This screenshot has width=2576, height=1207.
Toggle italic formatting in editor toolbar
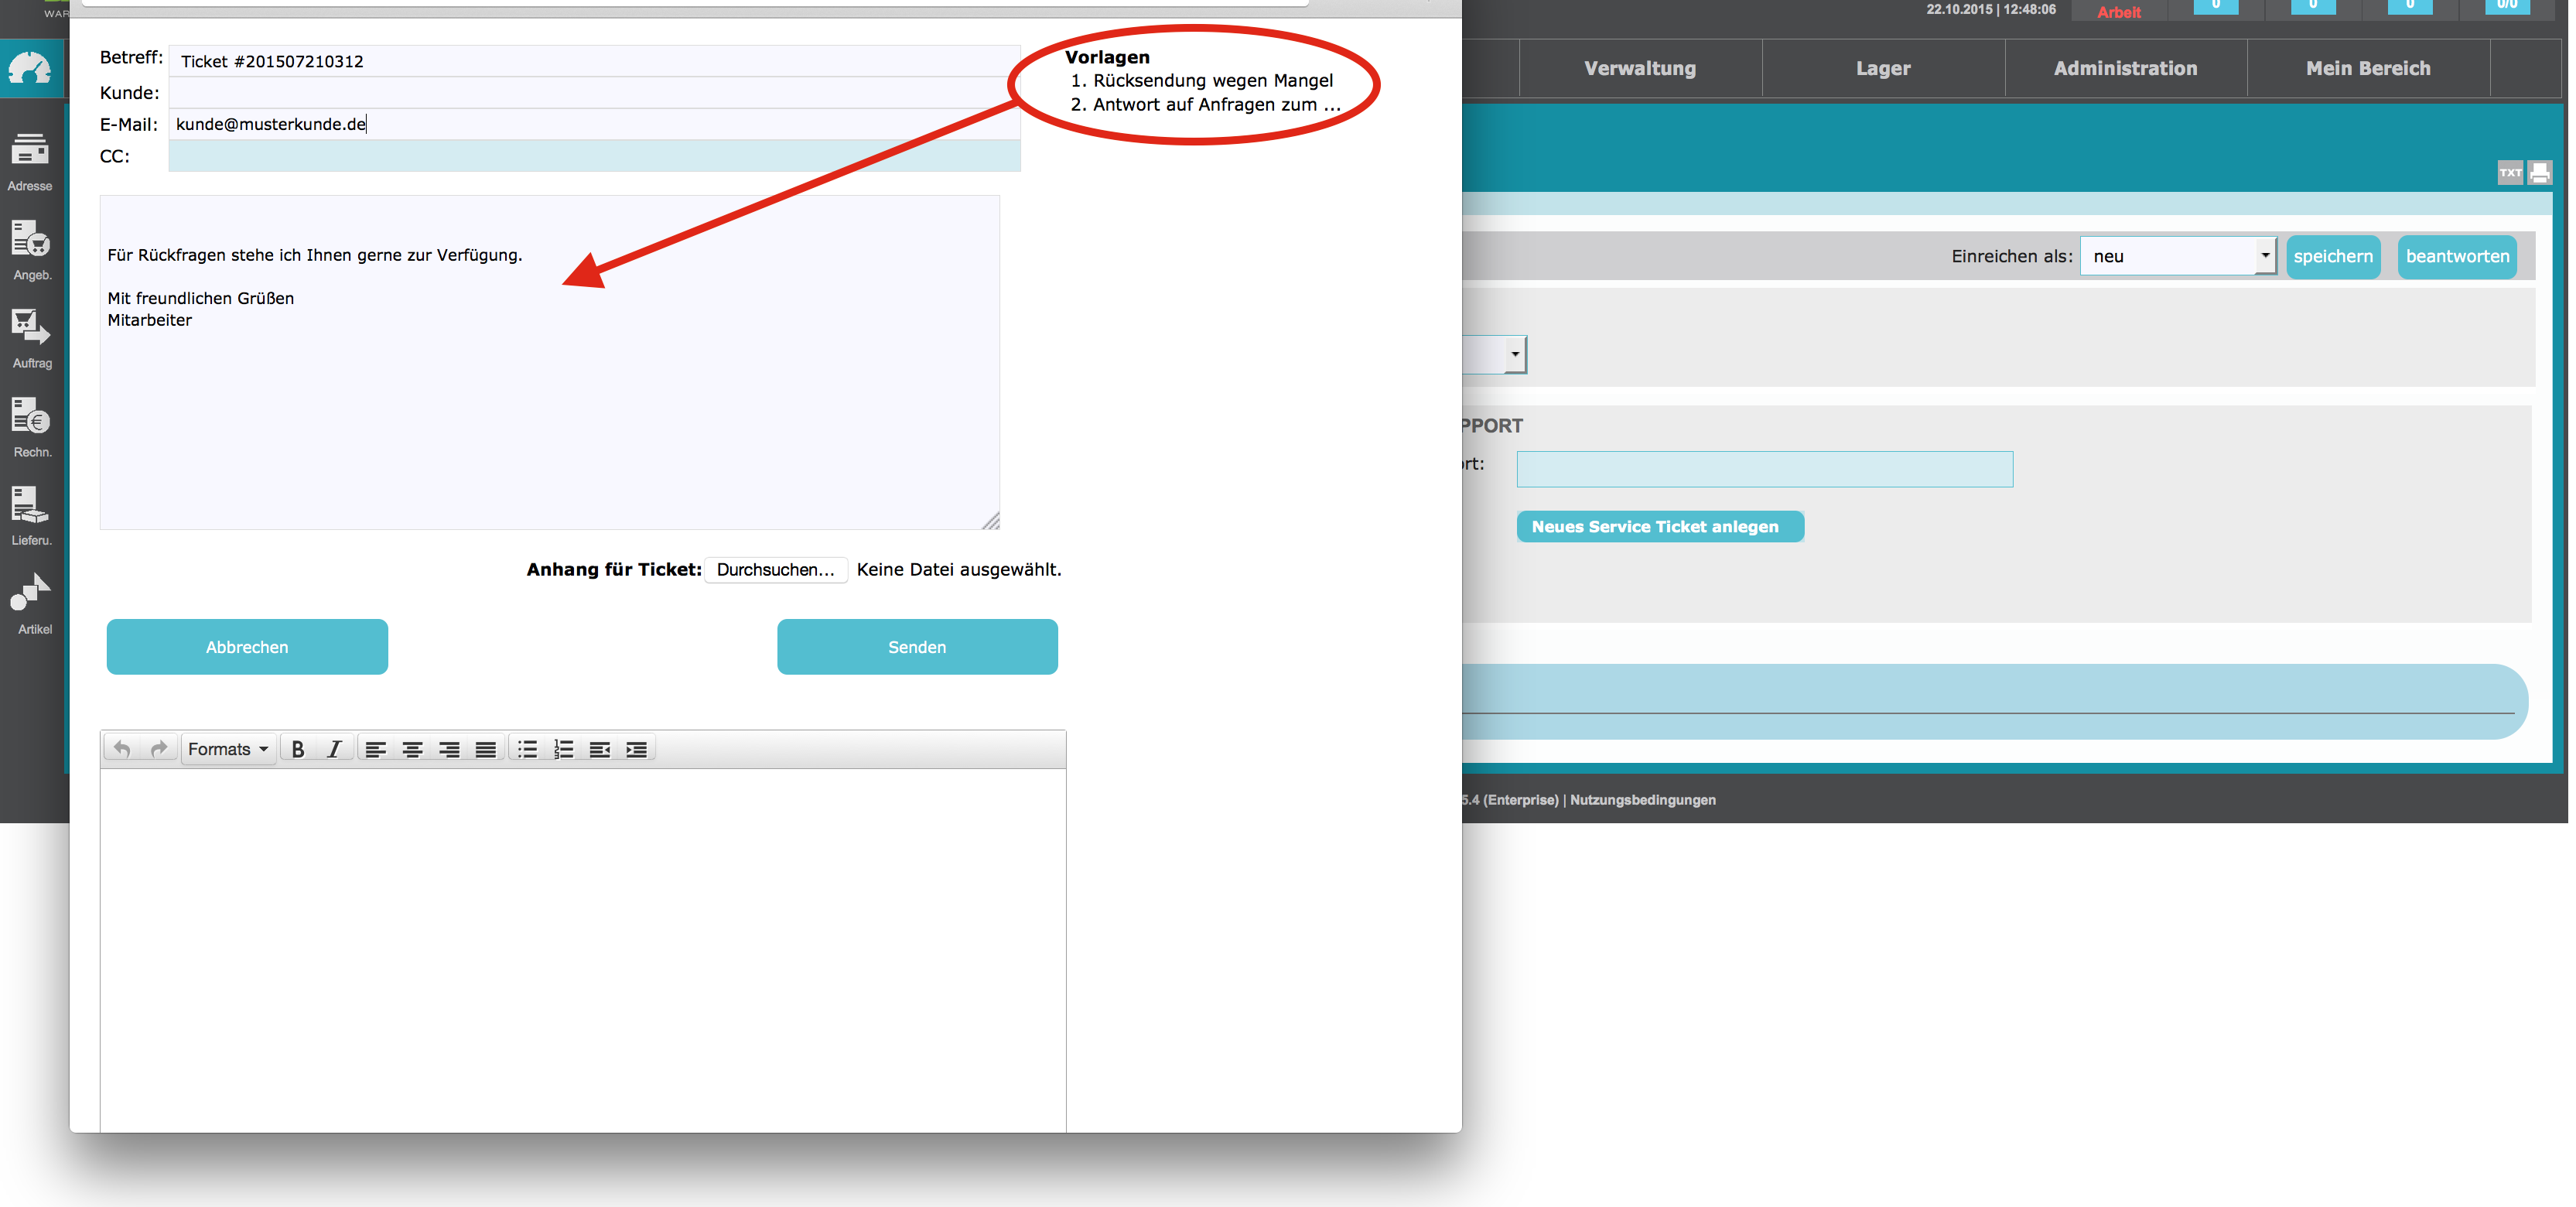click(334, 749)
